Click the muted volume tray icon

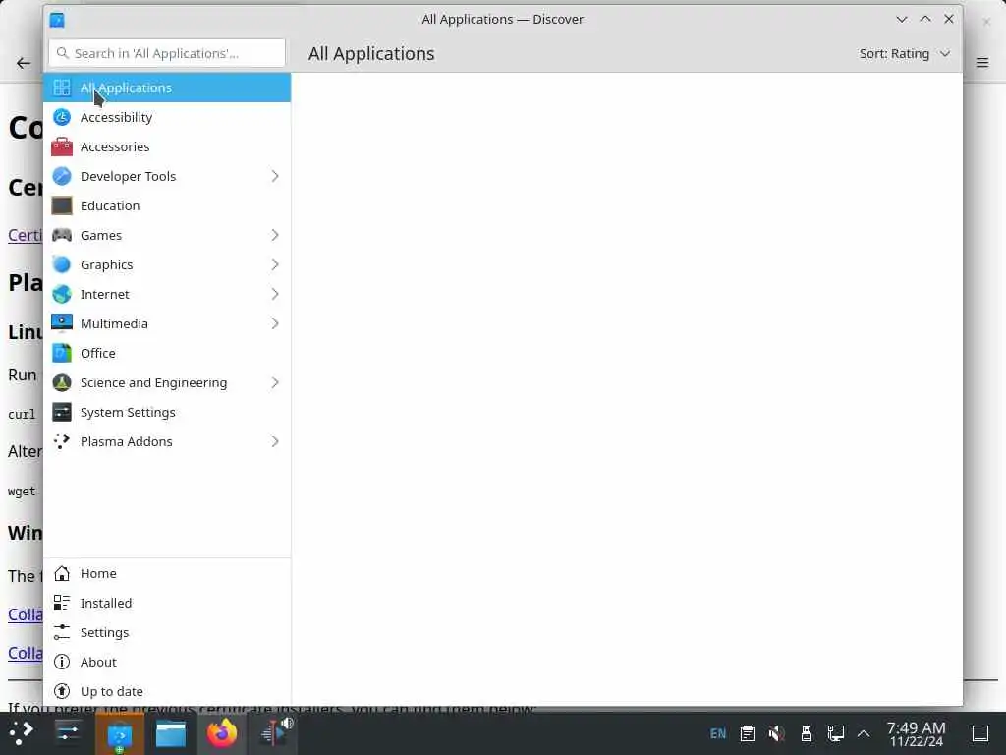[776, 733]
